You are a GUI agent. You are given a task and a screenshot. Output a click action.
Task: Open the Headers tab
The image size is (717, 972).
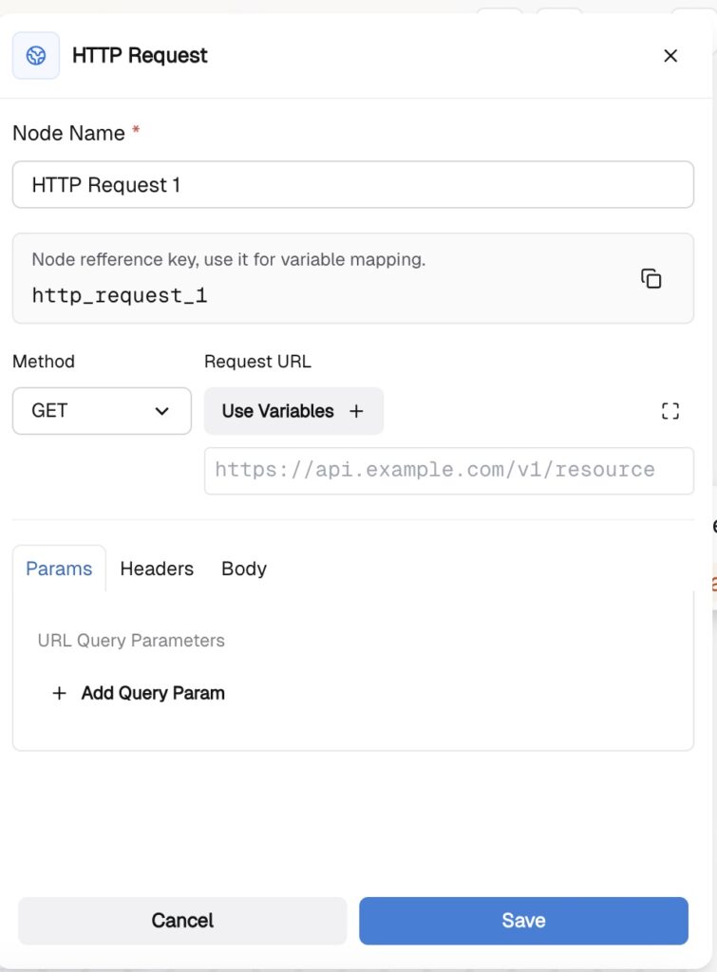(157, 569)
